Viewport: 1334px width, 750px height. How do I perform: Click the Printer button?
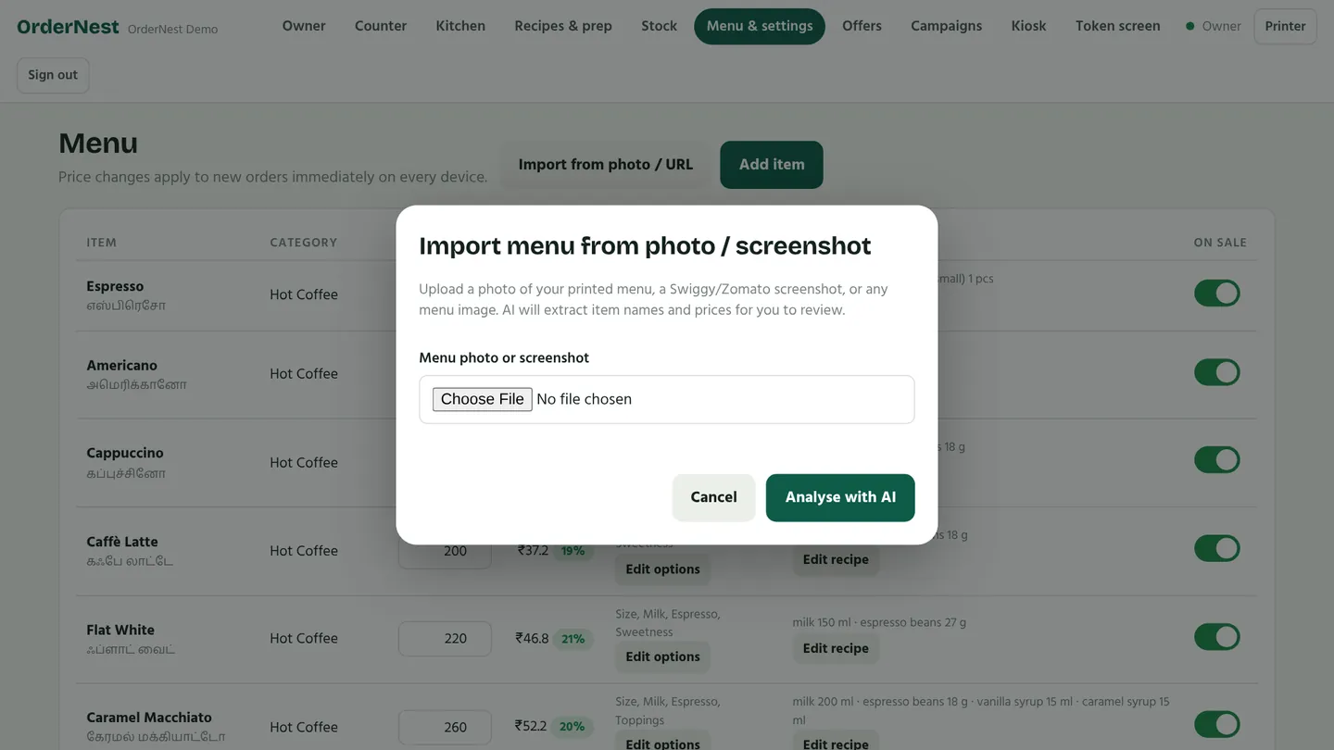coord(1285,26)
